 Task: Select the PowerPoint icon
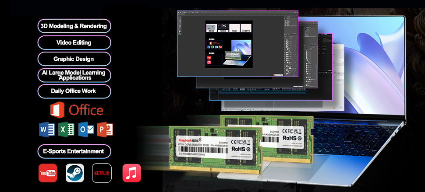tap(105, 129)
